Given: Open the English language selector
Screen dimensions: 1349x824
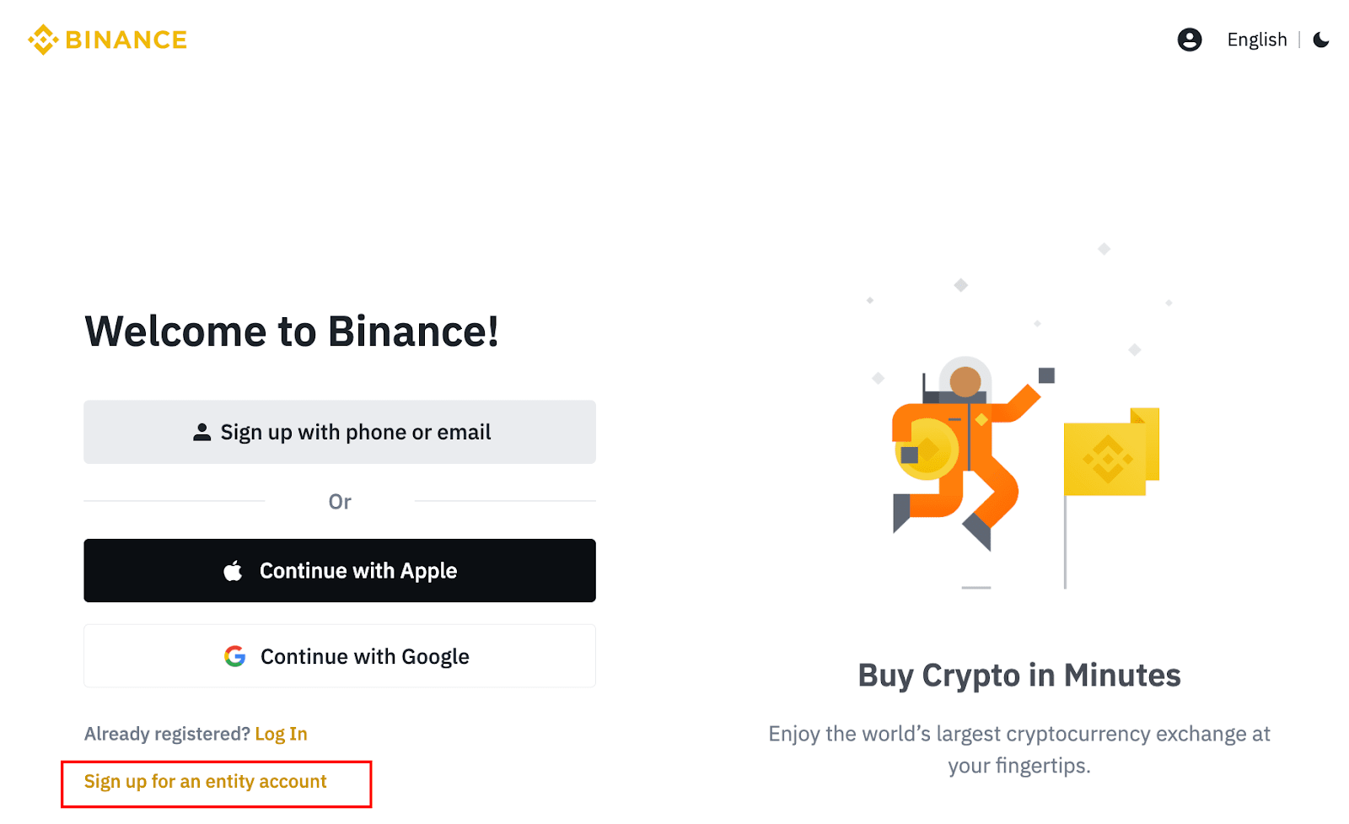Looking at the screenshot, I should pyautogui.click(x=1256, y=40).
